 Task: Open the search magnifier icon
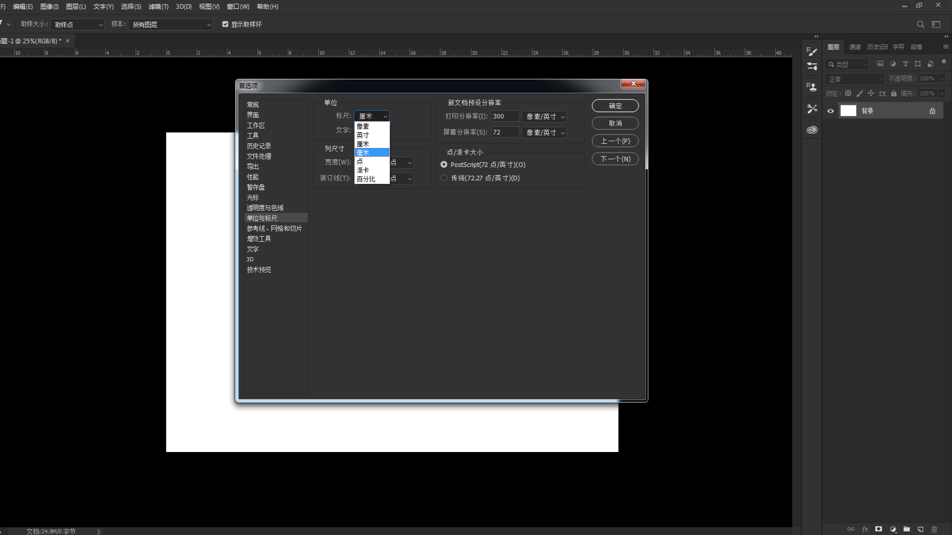click(920, 24)
